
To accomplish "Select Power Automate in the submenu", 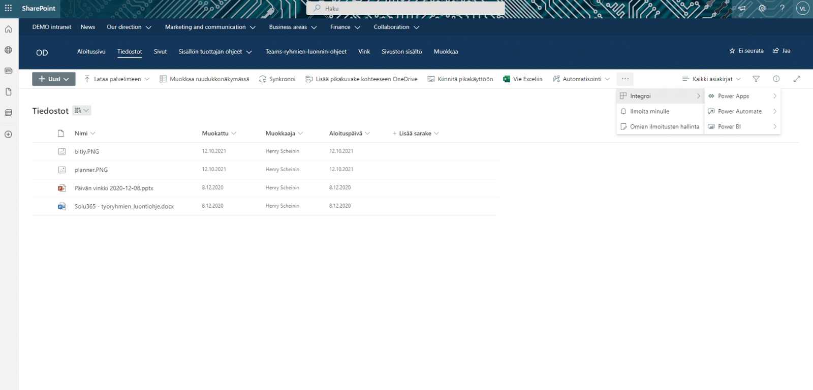I will [x=739, y=111].
